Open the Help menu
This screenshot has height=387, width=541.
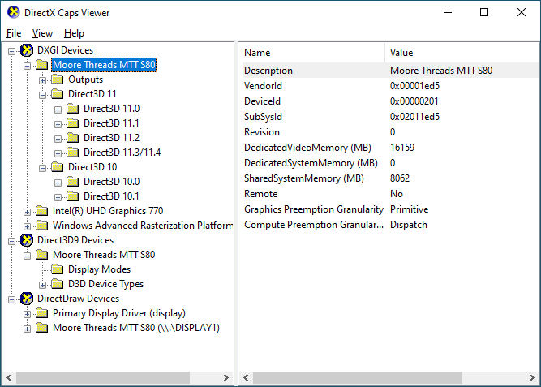tap(74, 33)
